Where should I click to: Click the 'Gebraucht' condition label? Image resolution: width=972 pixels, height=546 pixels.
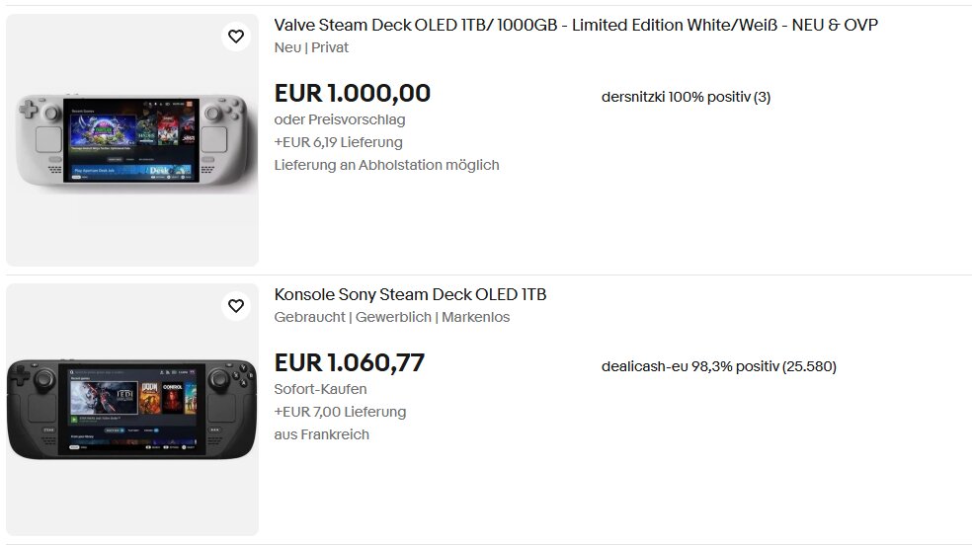309,317
